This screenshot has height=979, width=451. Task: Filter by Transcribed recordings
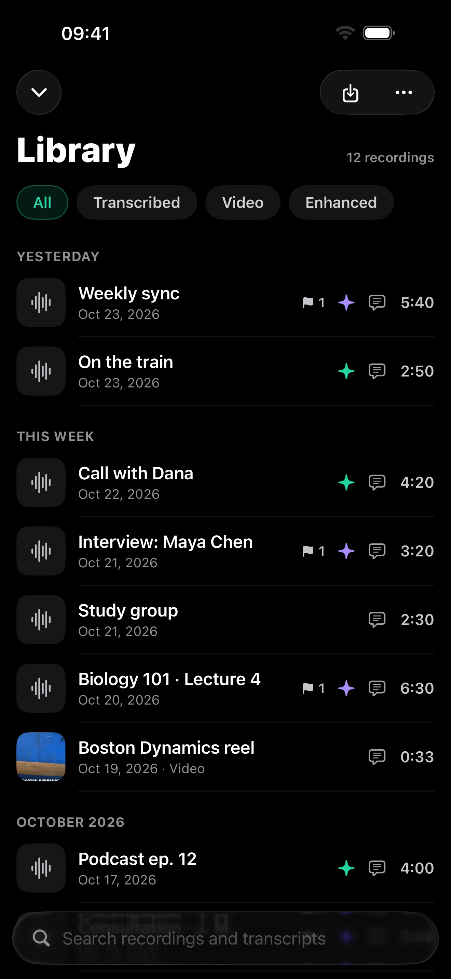pyautogui.click(x=137, y=202)
